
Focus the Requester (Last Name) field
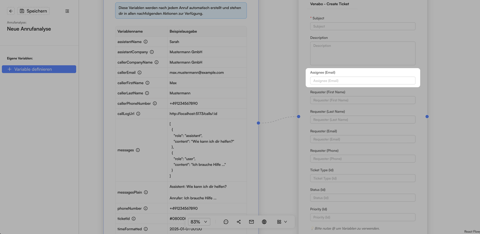coord(363,120)
